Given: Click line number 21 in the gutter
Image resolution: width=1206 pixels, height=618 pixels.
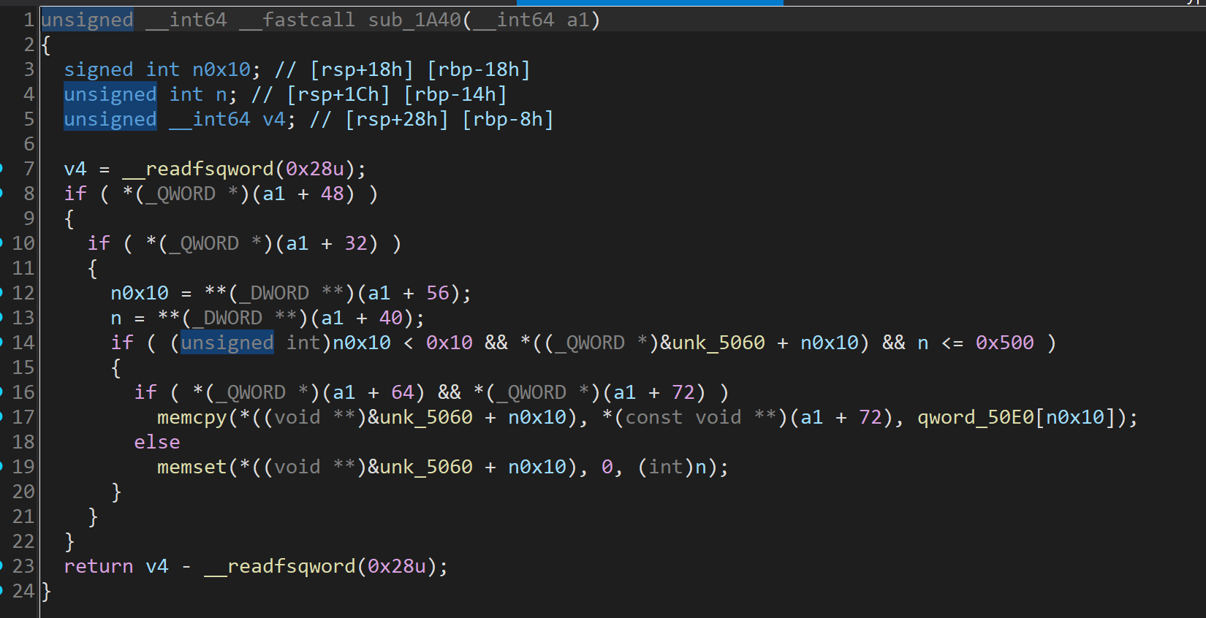Looking at the screenshot, I should point(23,516).
